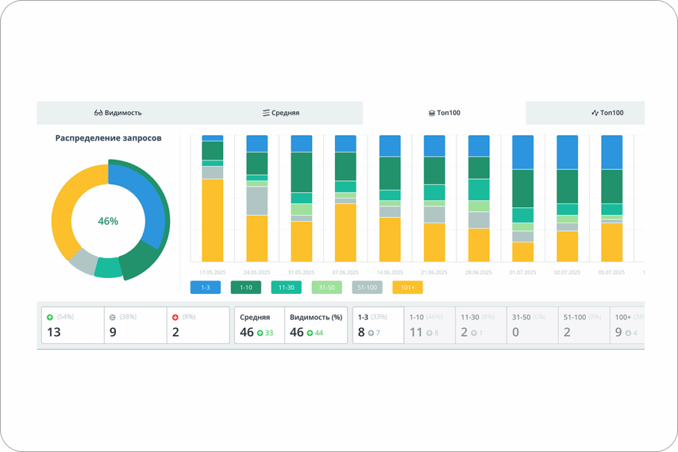678x452 pixels.
Task: Select the 1-3 (33%) positions card
Action: (378, 326)
